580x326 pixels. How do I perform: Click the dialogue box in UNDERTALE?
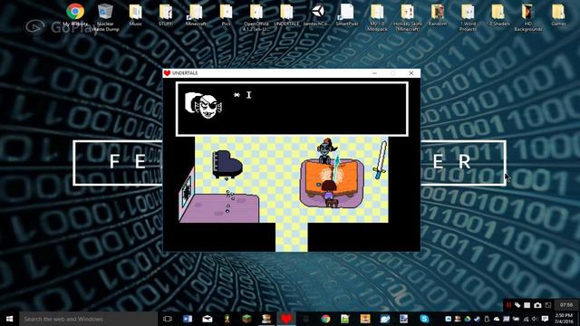coord(292,109)
